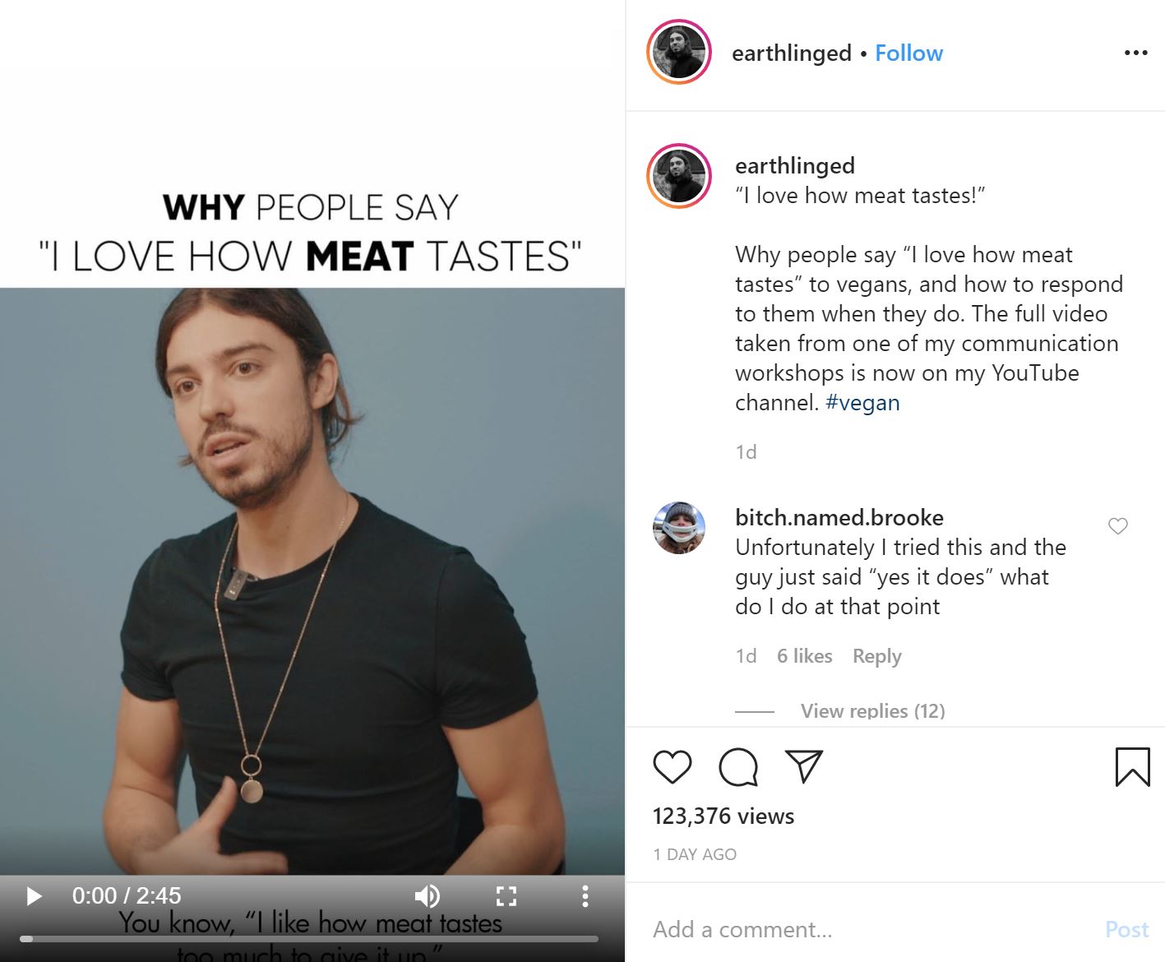Enter fullscreen video mode

pyautogui.click(x=506, y=895)
